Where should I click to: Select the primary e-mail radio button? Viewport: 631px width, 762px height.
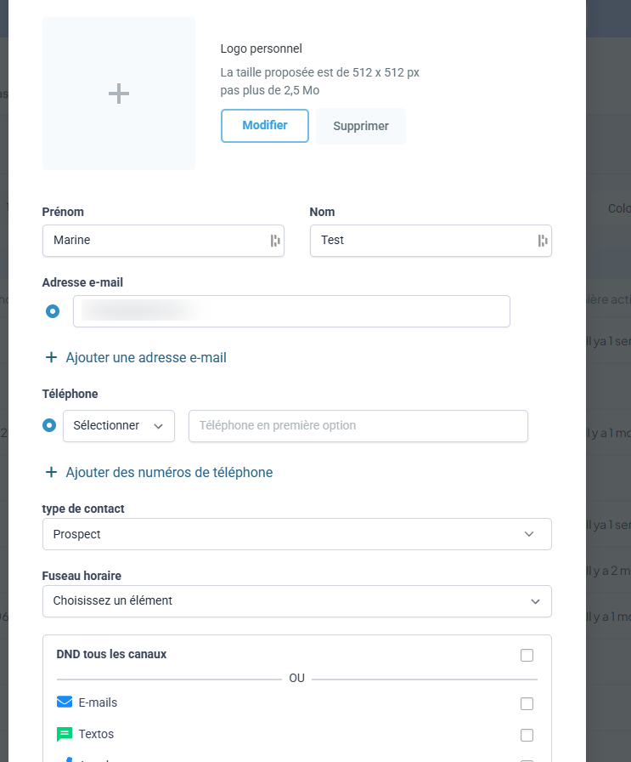point(53,311)
